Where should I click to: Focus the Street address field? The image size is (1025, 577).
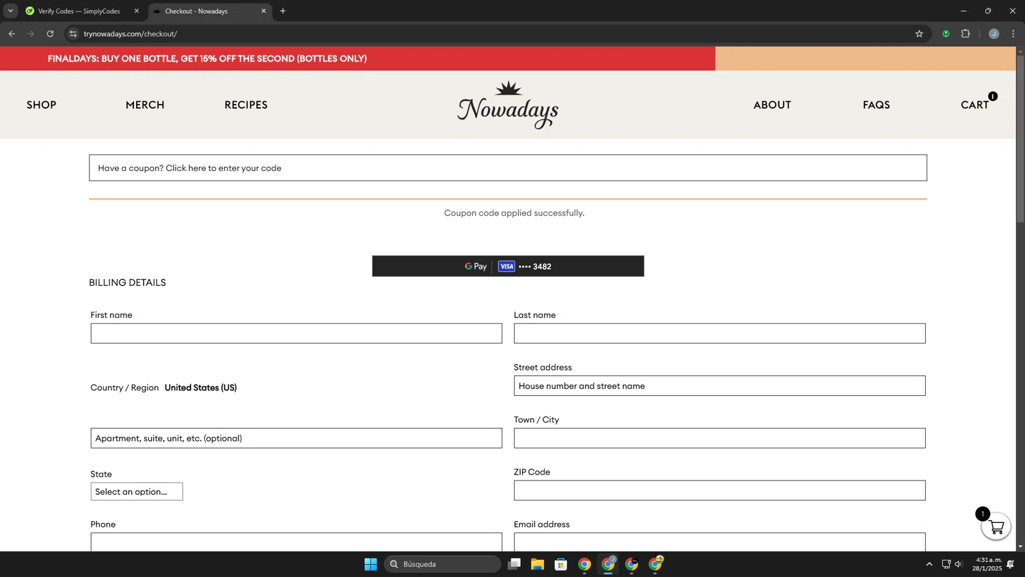[x=720, y=386]
